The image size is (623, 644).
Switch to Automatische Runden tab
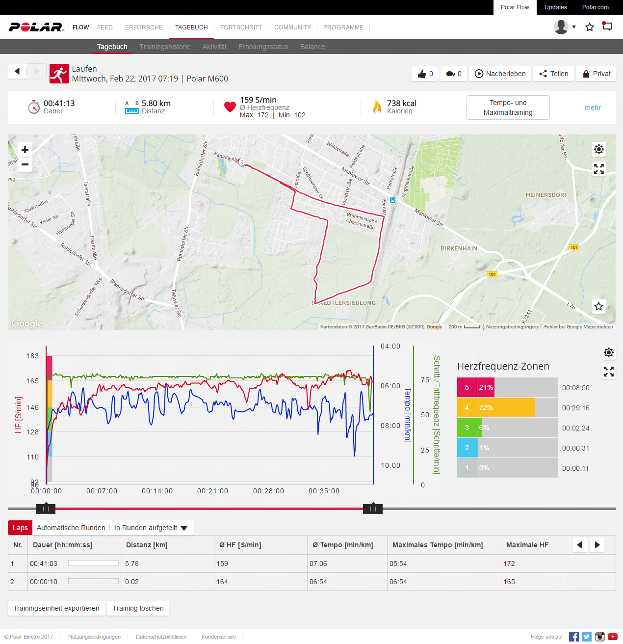tap(71, 528)
